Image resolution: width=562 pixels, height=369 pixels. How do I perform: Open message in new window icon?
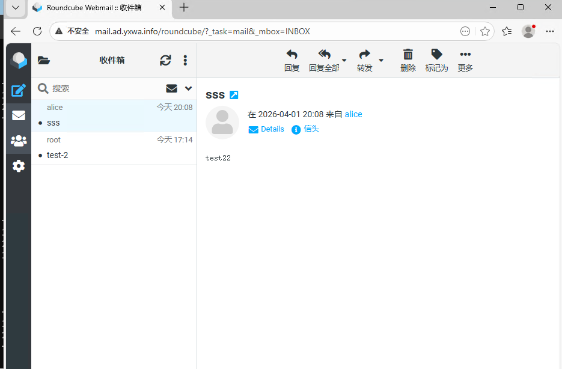234,95
